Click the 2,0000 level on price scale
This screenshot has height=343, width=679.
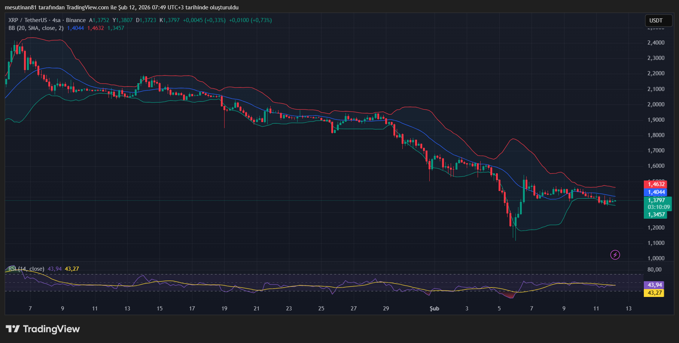click(656, 104)
